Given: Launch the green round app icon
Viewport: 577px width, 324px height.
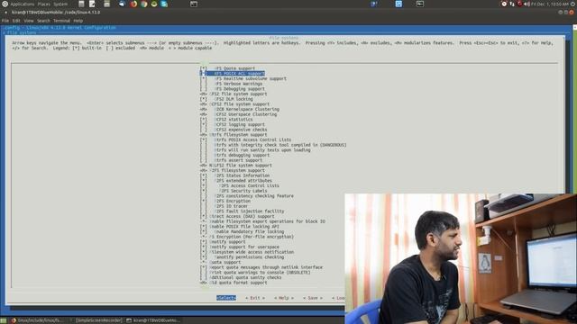Looking at the screenshot, I should coord(154,4).
